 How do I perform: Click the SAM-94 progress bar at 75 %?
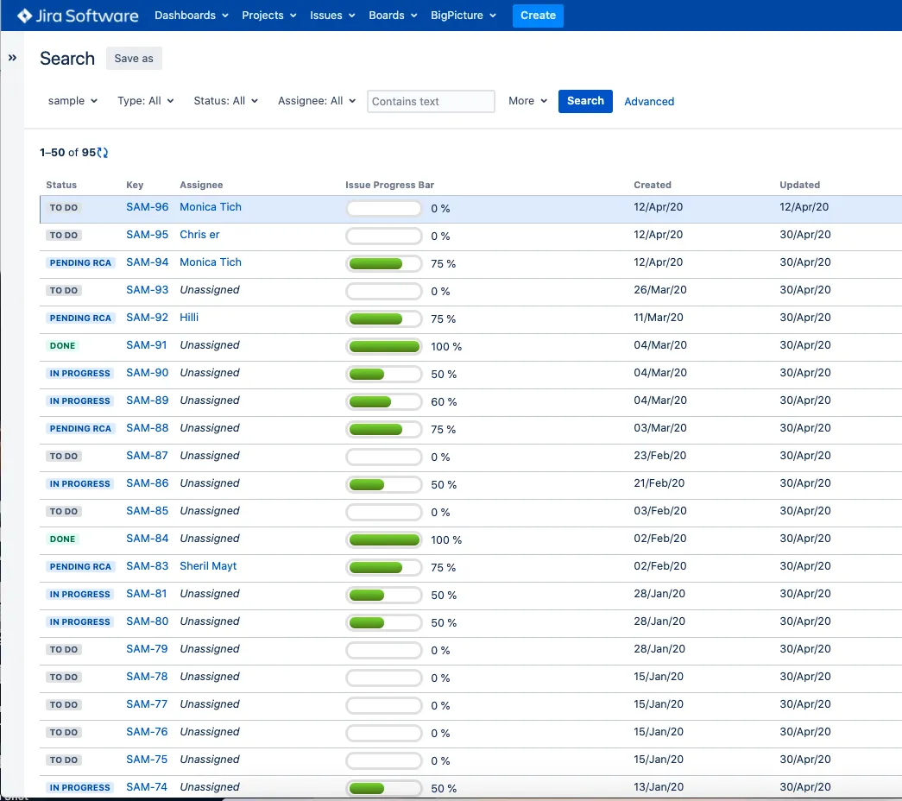click(x=384, y=263)
